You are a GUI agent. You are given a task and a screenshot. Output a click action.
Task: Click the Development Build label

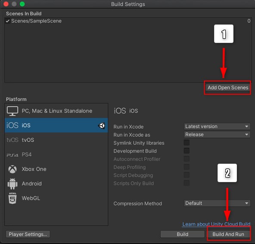pos(135,151)
